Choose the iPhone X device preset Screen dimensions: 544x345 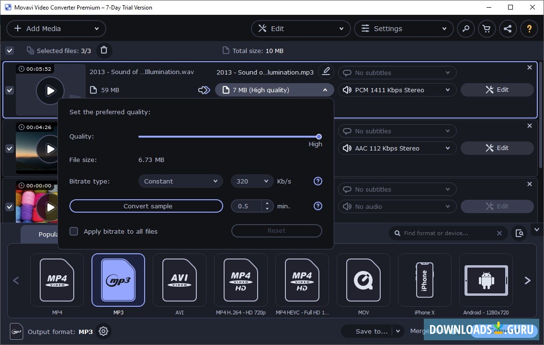pos(425,280)
